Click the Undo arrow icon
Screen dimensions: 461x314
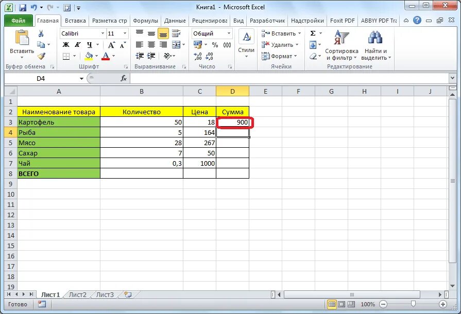[x=33, y=7]
